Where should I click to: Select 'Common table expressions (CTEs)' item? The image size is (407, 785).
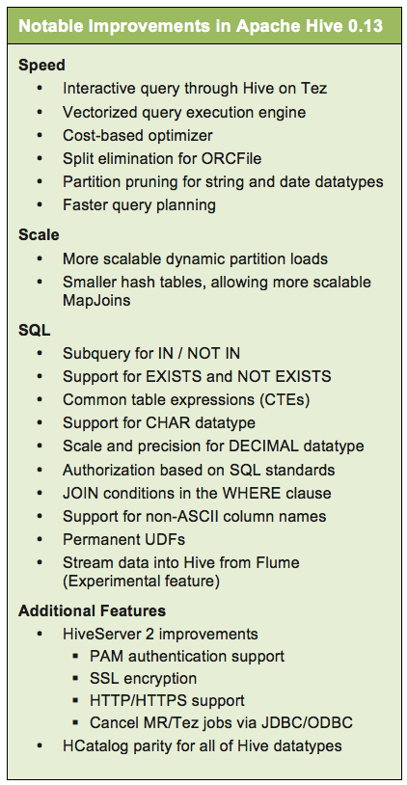186,400
